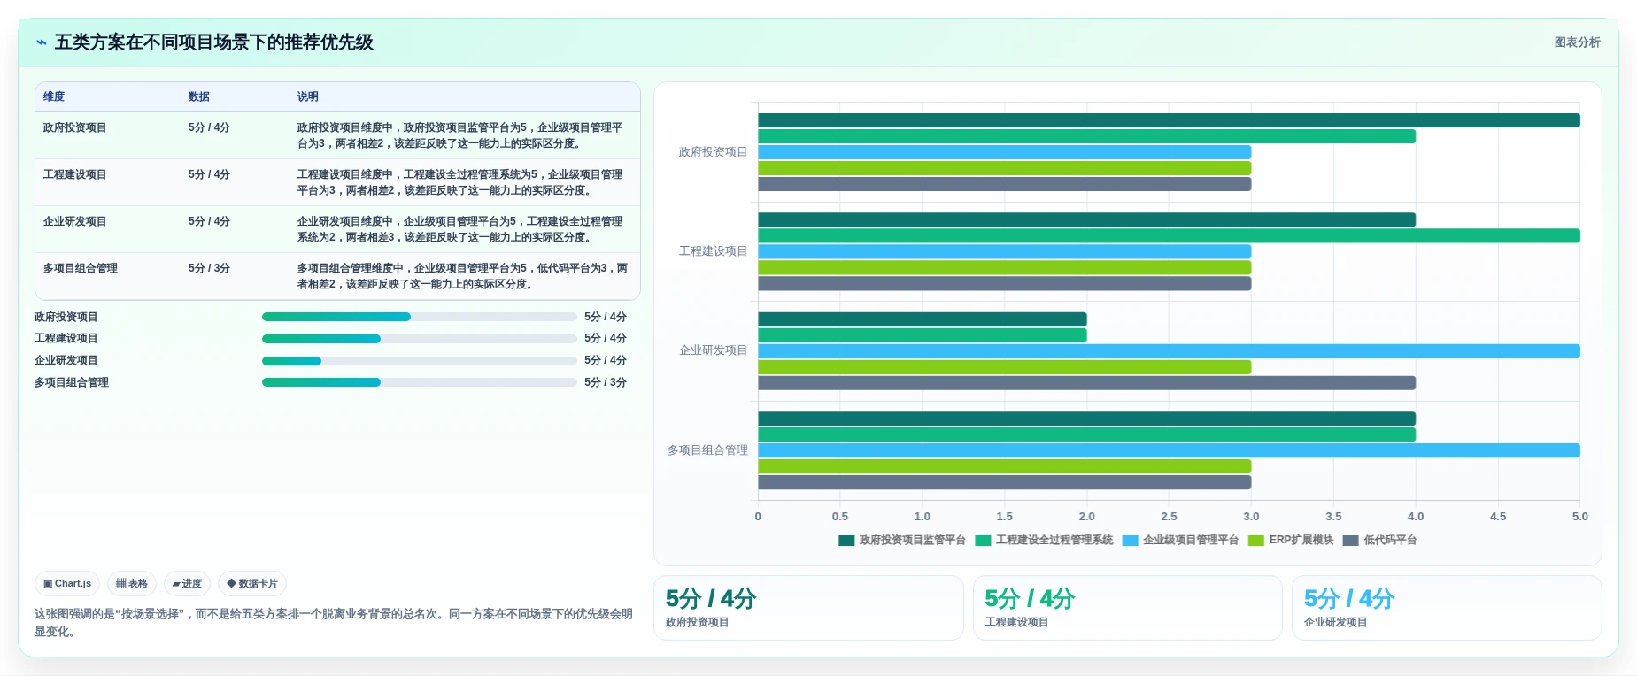The width and height of the screenshot is (1637, 676).
Task: Click the blue icon before the panel title
Action: point(42,42)
